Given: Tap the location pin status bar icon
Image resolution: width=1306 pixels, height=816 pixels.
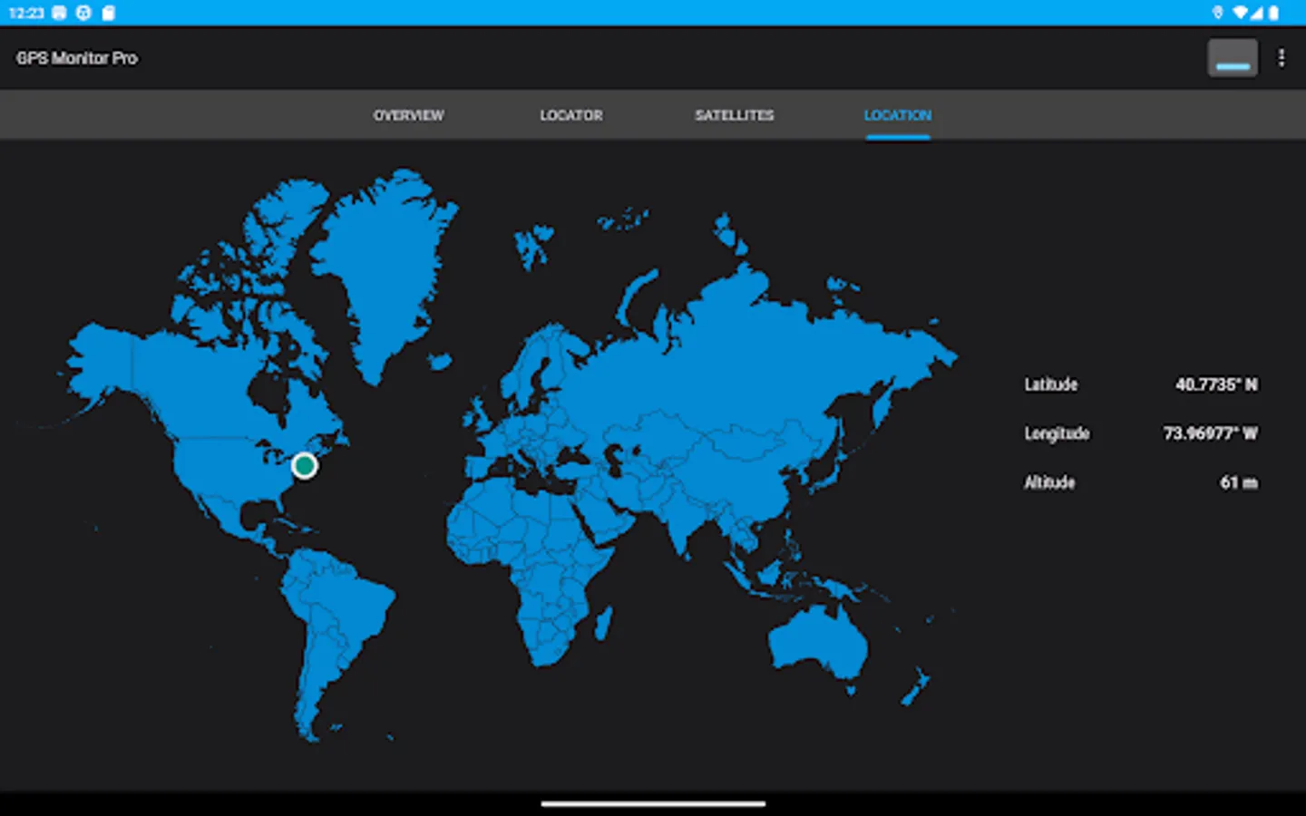Looking at the screenshot, I should pos(1218,13).
